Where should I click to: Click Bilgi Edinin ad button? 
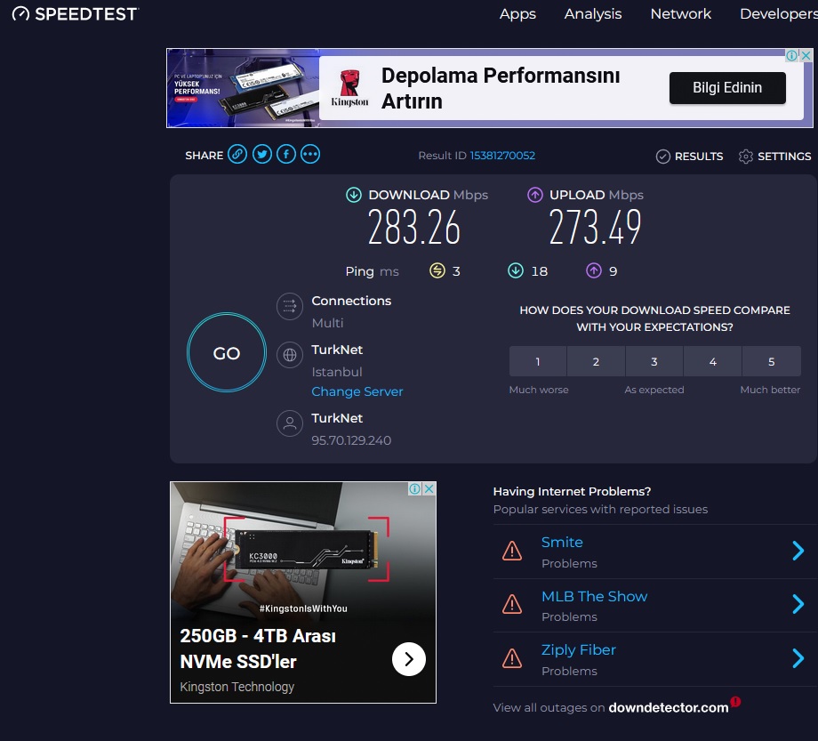[x=727, y=88]
